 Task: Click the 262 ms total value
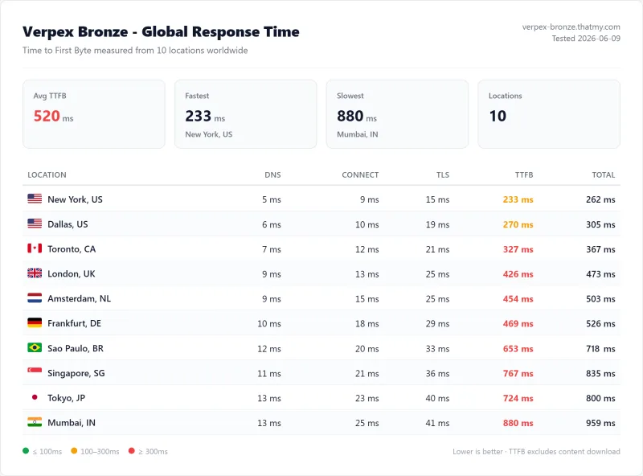pos(600,199)
